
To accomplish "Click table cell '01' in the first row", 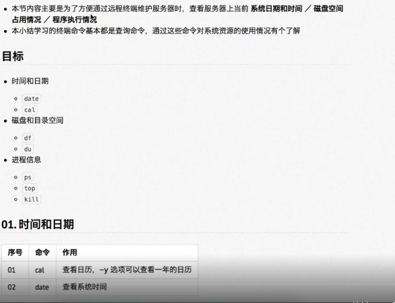I will coord(15,270).
